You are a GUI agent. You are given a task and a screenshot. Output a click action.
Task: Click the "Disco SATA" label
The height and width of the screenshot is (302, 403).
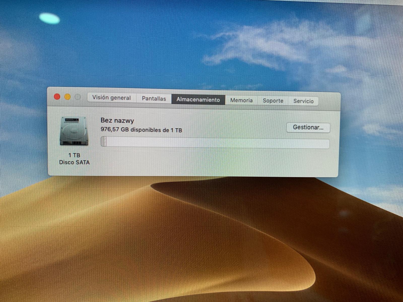(74, 162)
